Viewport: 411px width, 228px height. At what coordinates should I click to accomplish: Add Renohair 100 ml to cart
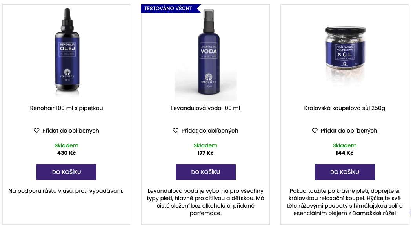66,172
